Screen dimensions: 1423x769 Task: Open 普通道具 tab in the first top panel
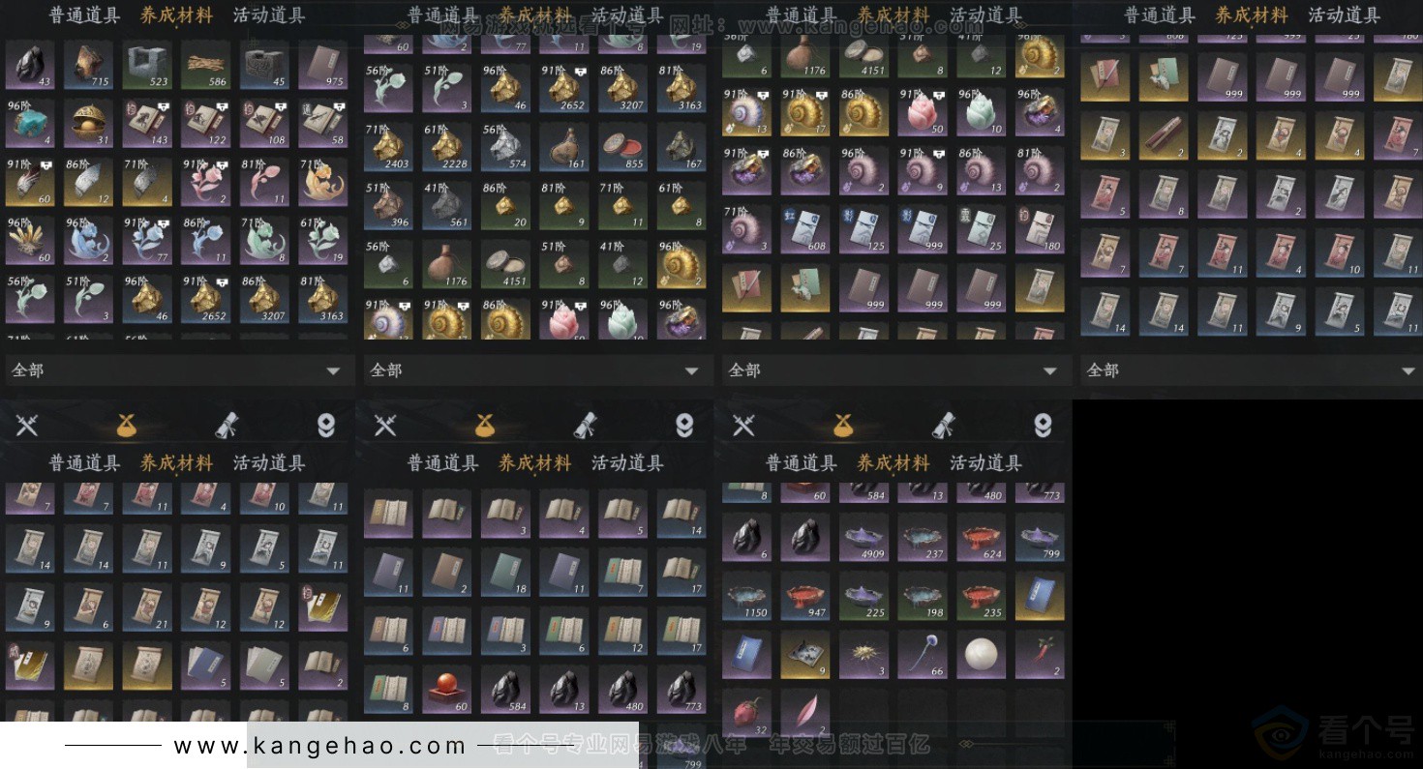click(x=85, y=15)
